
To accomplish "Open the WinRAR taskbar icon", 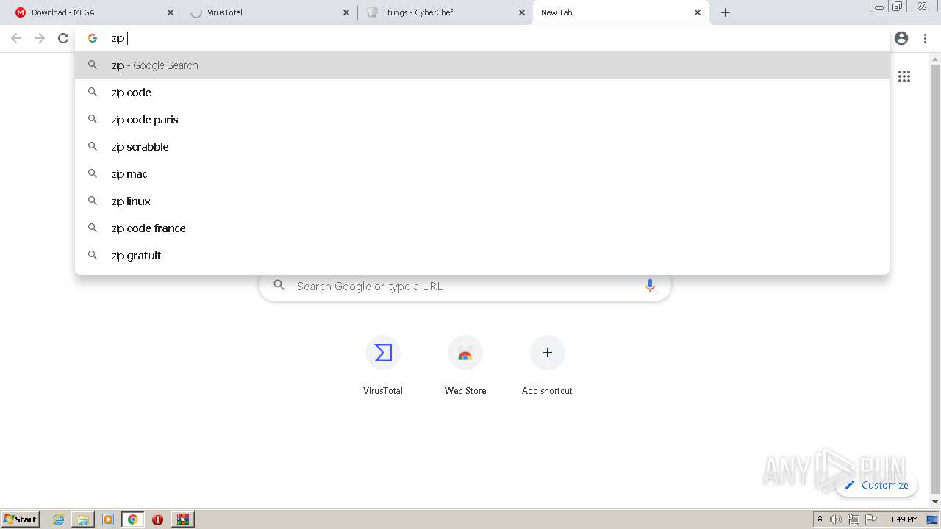I will click(183, 519).
